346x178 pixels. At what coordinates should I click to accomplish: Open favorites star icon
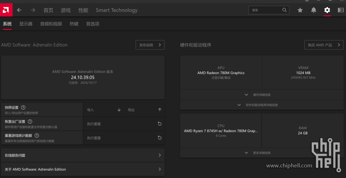[x=300, y=10]
